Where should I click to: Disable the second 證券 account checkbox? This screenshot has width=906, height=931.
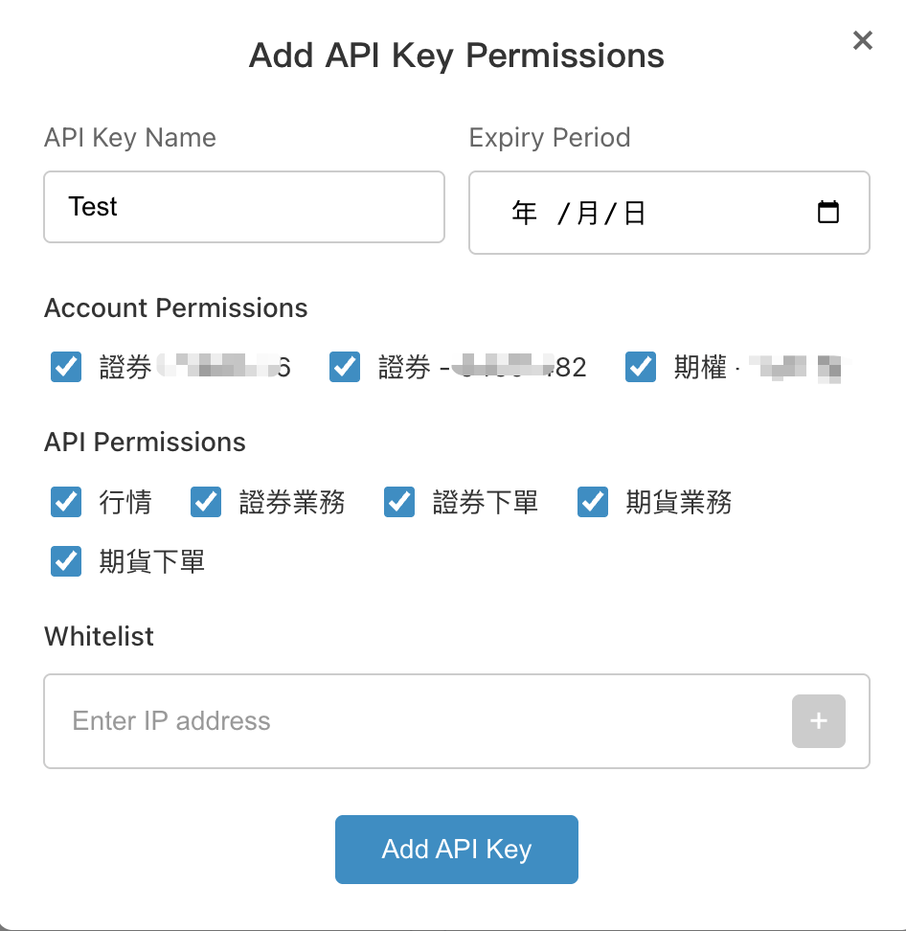pos(344,366)
